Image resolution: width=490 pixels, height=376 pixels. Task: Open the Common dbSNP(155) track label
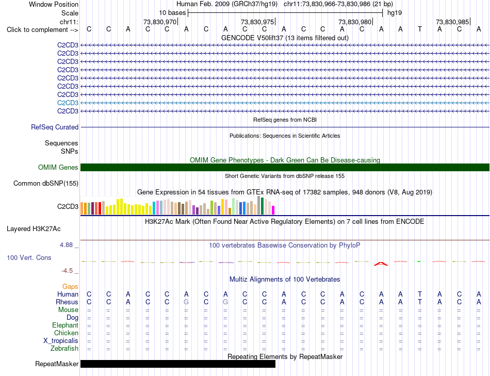click(x=46, y=184)
